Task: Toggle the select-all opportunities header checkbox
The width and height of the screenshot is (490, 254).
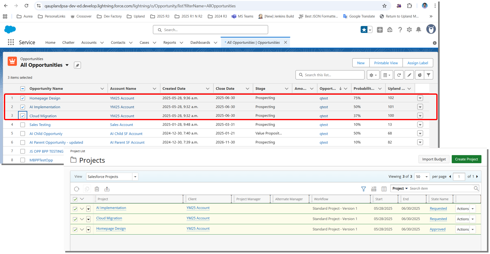Action: coord(23,89)
